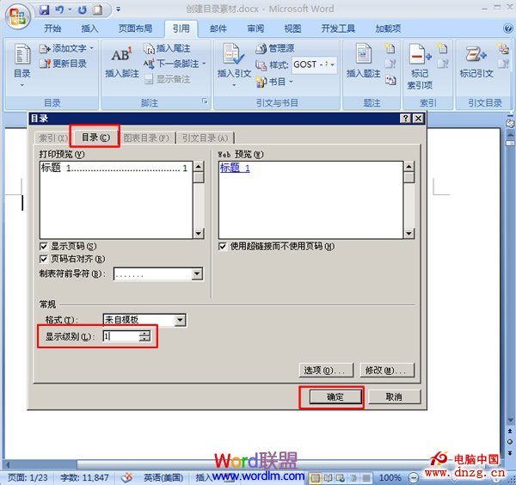Image resolution: width=516 pixels, height=485 pixels.
Task: Open Word help question mark icon
Action: (507, 28)
